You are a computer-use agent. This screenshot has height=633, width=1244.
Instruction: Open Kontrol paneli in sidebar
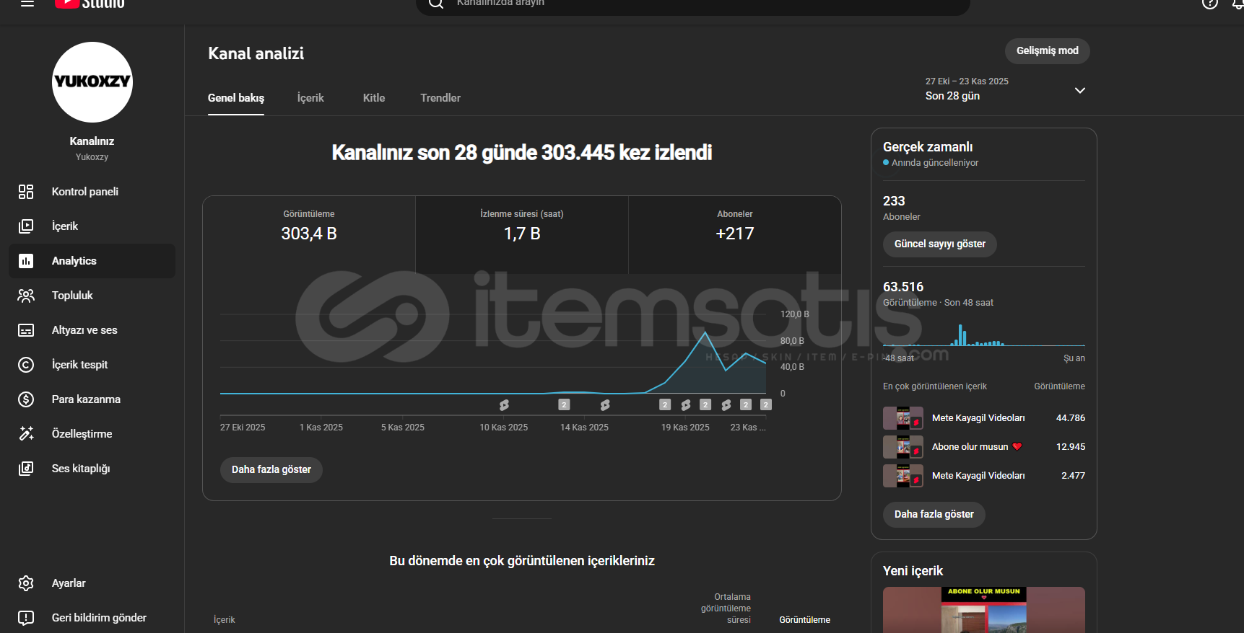(92, 192)
